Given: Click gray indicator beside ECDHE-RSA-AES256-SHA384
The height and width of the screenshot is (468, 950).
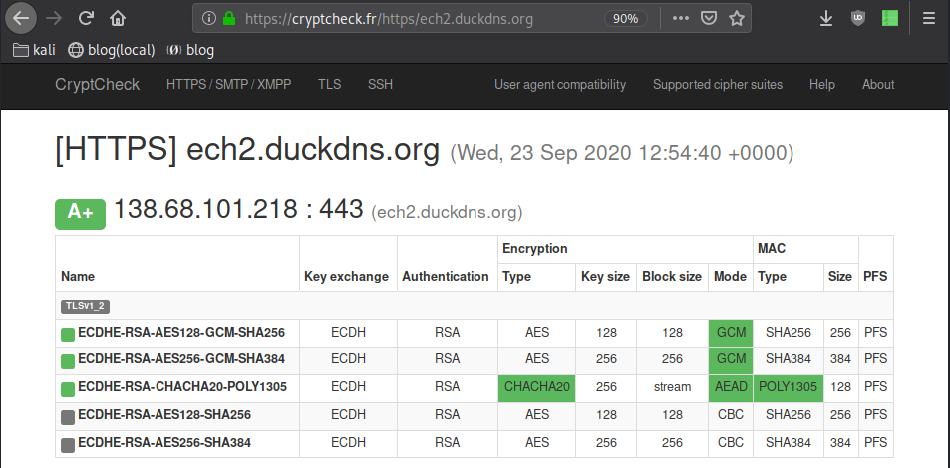Looking at the screenshot, I should pyautogui.click(x=68, y=445).
